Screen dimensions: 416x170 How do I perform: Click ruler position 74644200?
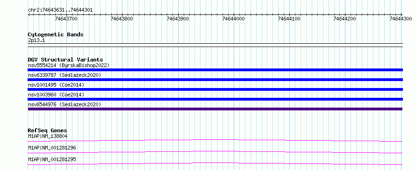(345, 19)
